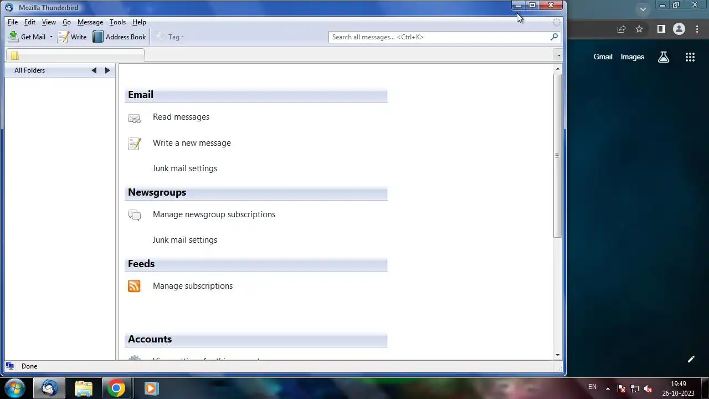Click the orange RSS feed icon
The height and width of the screenshot is (399, 709).
click(134, 286)
